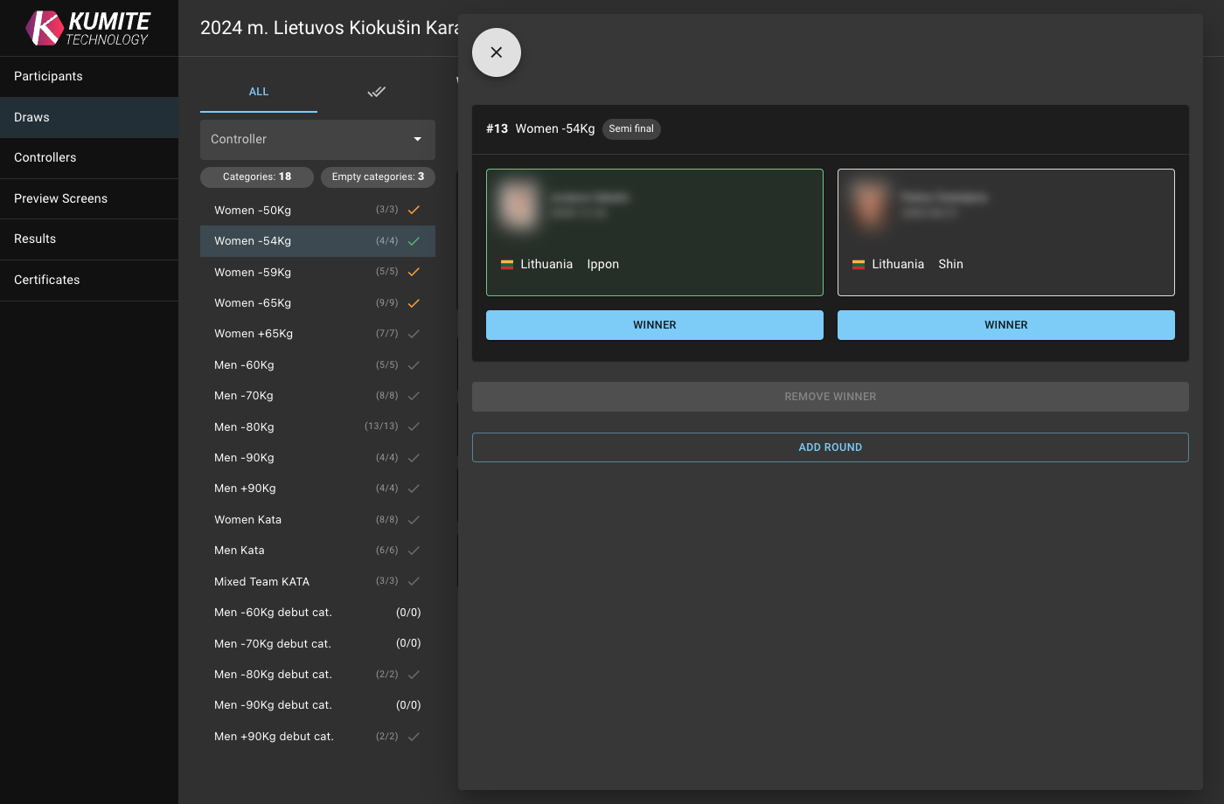Click the Lithuania flag beside Shin

[859, 263]
